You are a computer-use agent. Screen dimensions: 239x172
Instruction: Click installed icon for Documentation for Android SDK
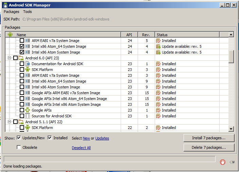[158, 64]
